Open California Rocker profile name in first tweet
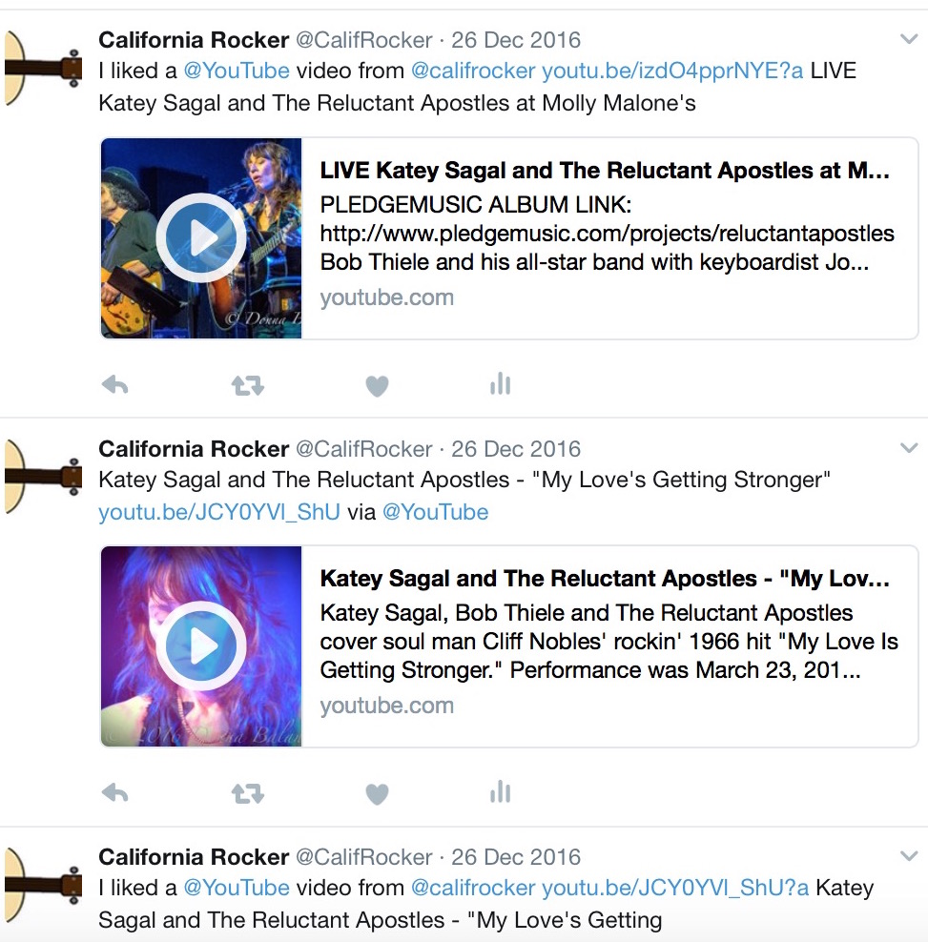928x942 pixels. tap(194, 40)
